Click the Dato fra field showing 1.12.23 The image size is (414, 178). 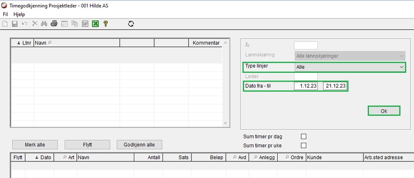click(306, 86)
